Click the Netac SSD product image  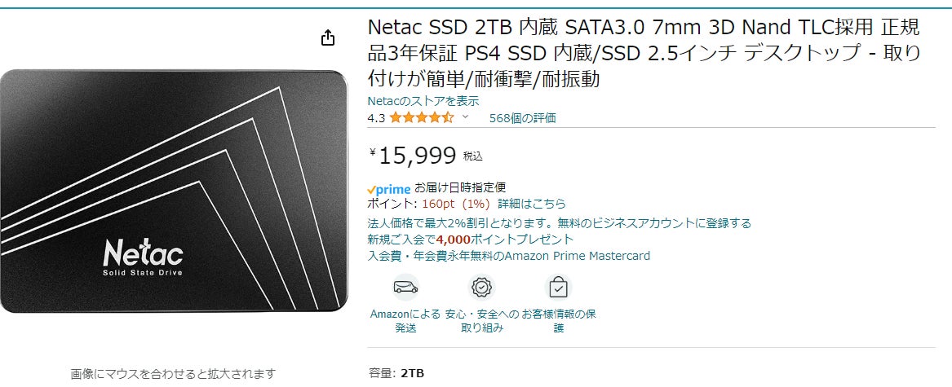pos(173,191)
